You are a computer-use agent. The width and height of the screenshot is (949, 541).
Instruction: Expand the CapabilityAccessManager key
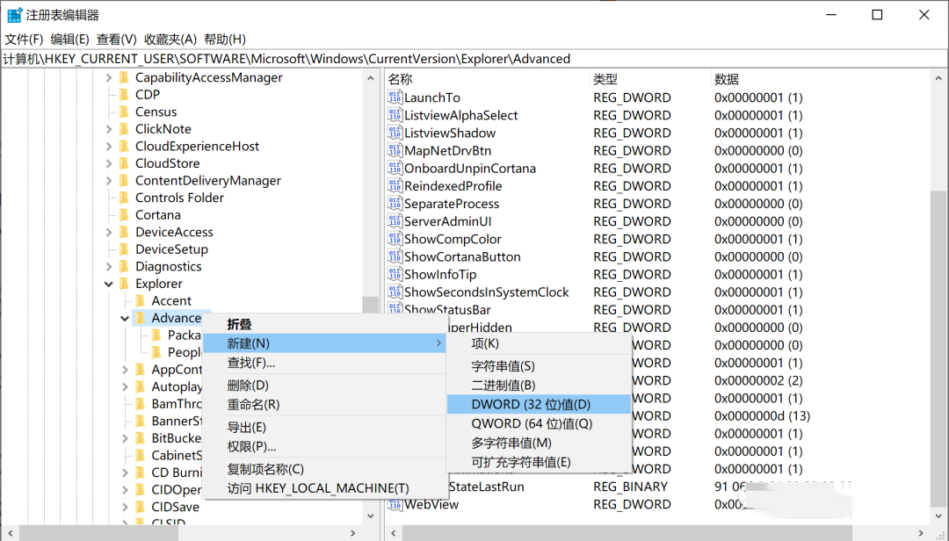[x=109, y=77]
